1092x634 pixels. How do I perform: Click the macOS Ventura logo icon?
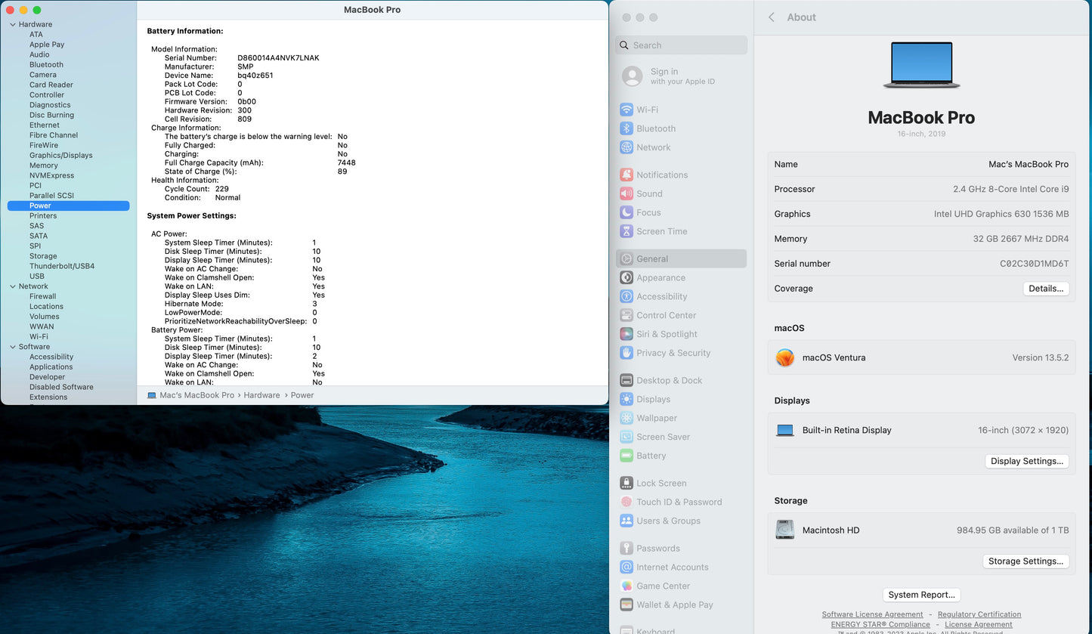coord(785,357)
